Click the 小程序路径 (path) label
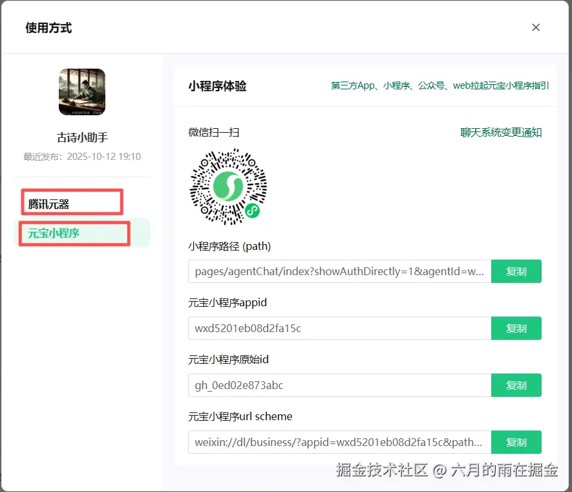 tap(229, 246)
